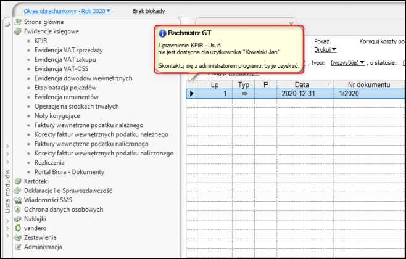Sort by the Data column header
The image size is (406, 259).
click(x=305, y=84)
